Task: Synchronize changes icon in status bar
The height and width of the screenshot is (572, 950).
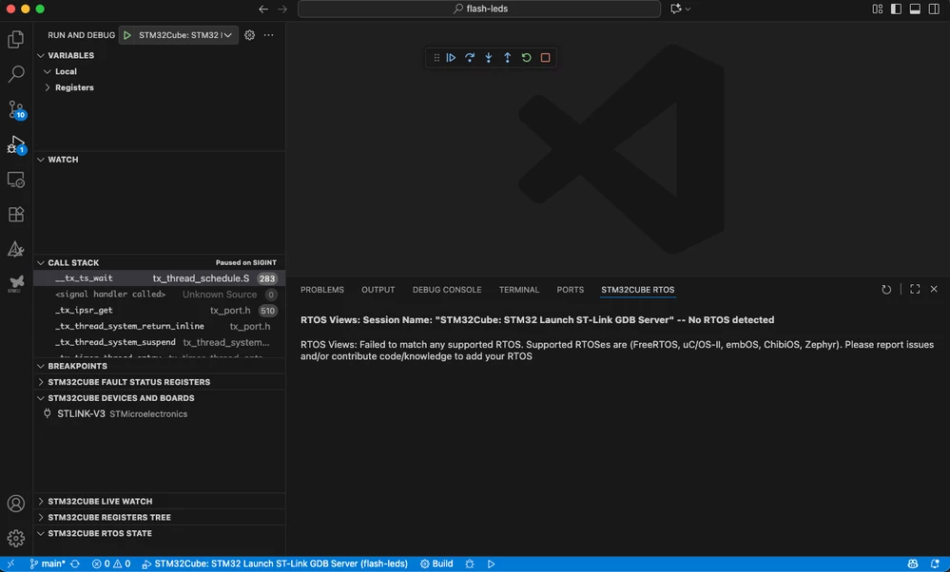Action: tap(75, 563)
